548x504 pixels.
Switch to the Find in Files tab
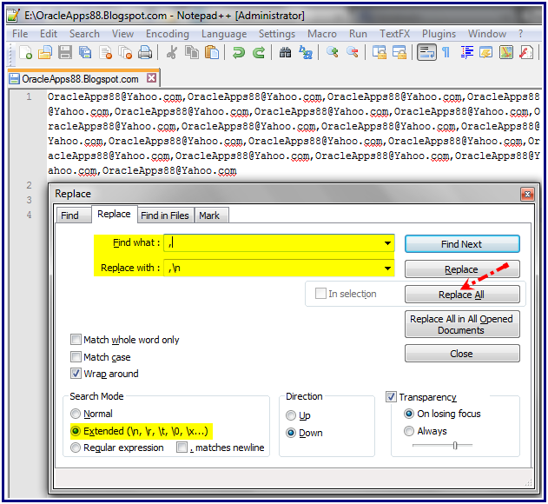tap(165, 216)
